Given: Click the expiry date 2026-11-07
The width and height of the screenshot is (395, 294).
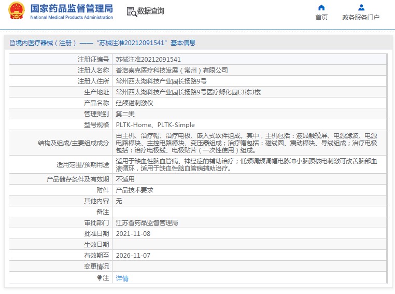Looking at the screenshot, I should click(x=133, y=256).
